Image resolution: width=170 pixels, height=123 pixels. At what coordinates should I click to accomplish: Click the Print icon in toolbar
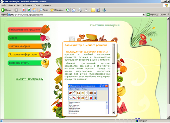(x=80, y=10)
